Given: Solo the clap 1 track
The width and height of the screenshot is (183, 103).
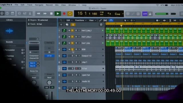Looking at the screenshot, I should [x=72, y=62].
